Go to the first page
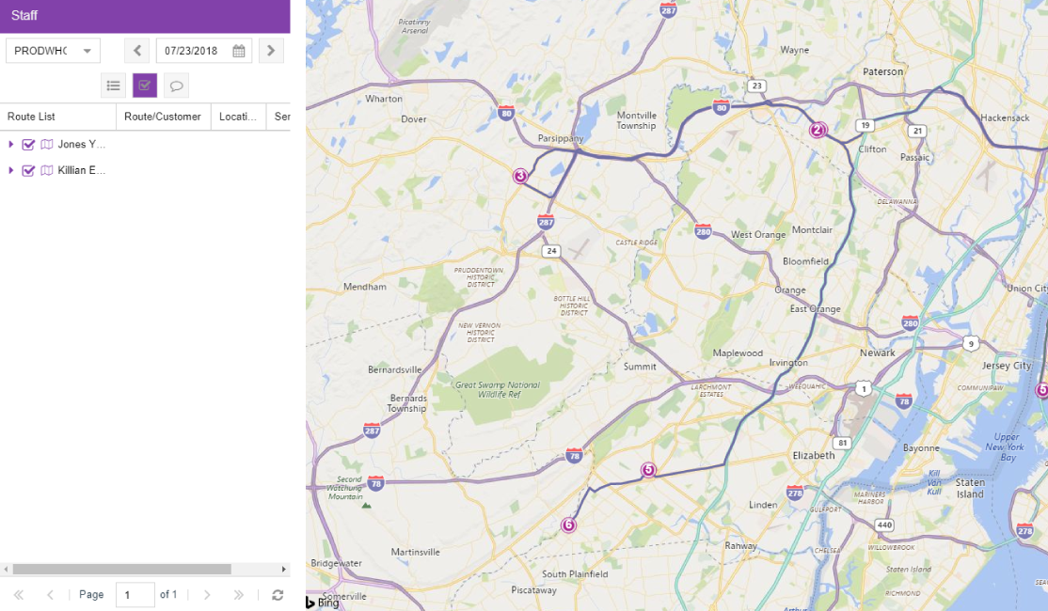This screenshot has width=1048, height=611. point(19,594)
